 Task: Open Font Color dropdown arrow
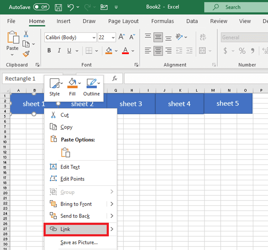(x=133, y=51)
